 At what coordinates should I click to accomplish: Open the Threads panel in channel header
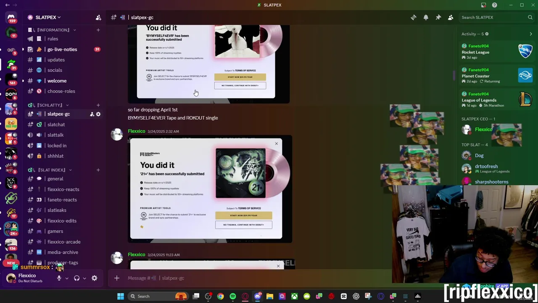(x=414, y=17)
